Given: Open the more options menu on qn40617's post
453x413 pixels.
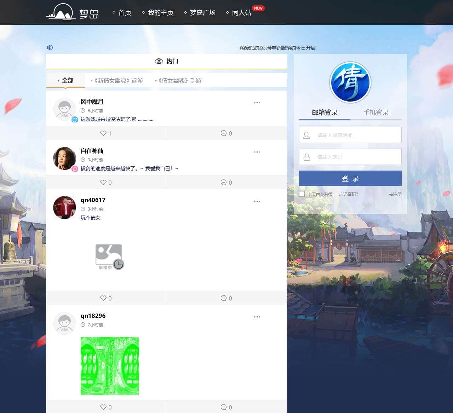Looking at the screenshot, I should coord(257,201).
